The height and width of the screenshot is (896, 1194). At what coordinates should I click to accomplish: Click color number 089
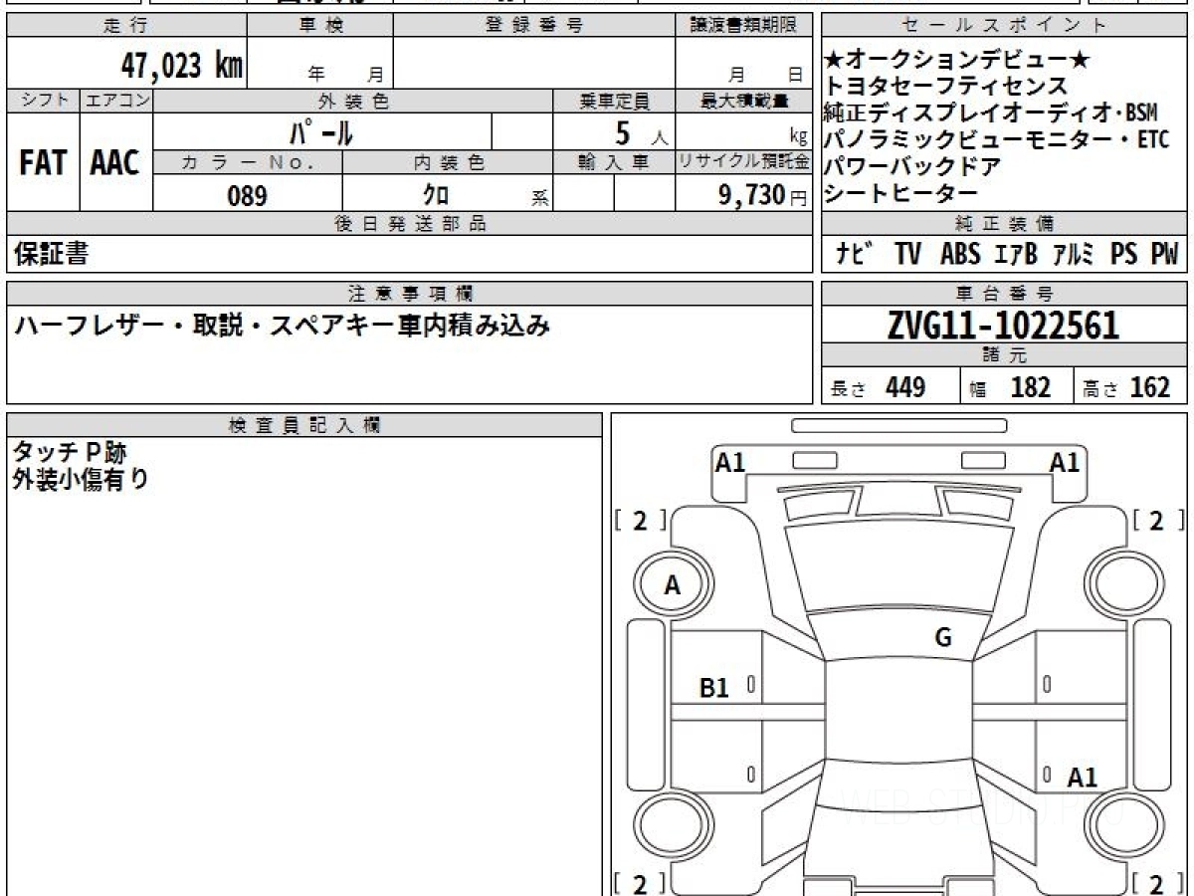click(247, 196)
